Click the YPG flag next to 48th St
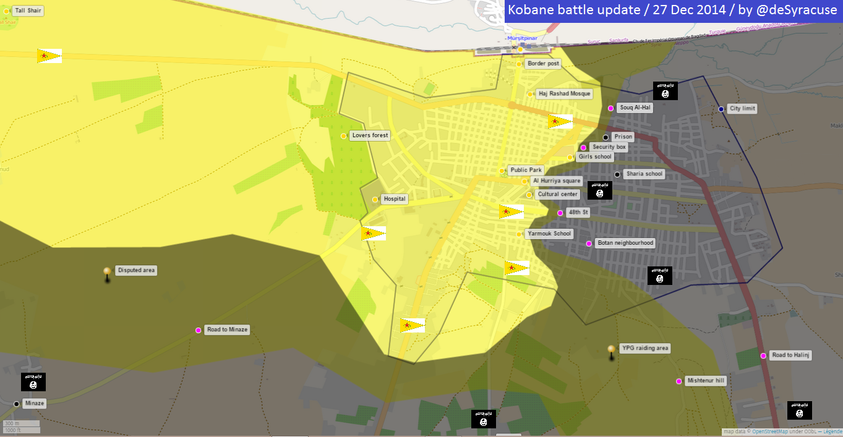Image resolution: width=843 pixels, height=437 pixels. pos(511,212)
